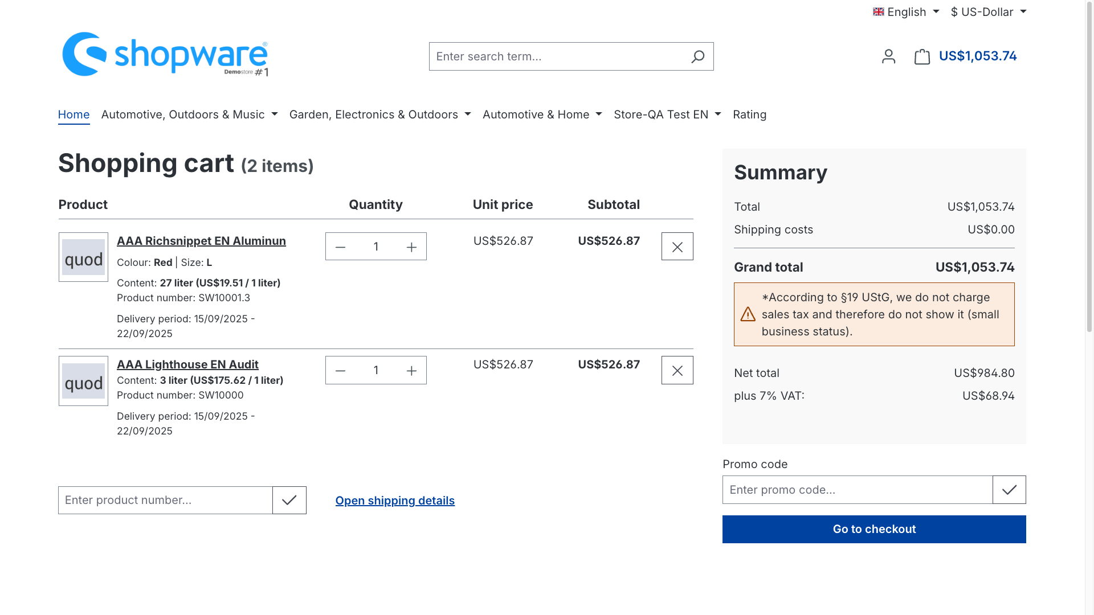Click quantity value of AAA Lighthouse EN Audit

click(376, 371)
